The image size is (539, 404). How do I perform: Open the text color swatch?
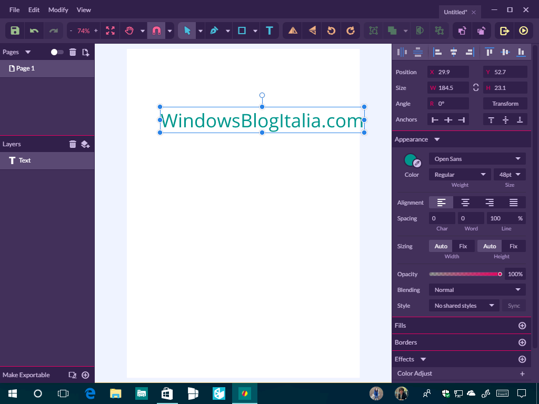[411, 160]
